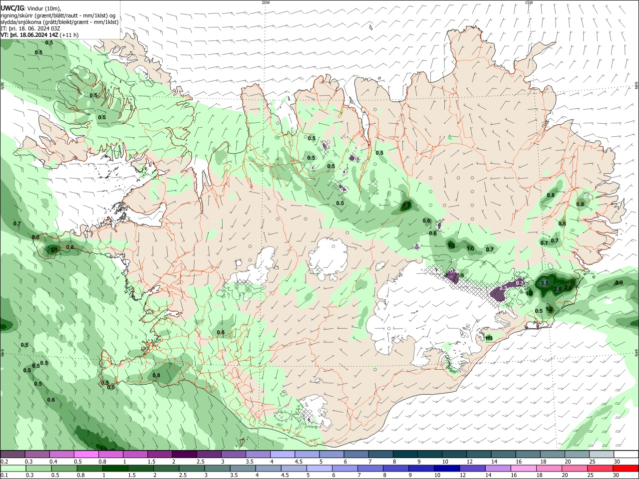Click the crimson legend swatch labeled 25
The width and height of the screenshot is (639, 479).
pos(600,469)
